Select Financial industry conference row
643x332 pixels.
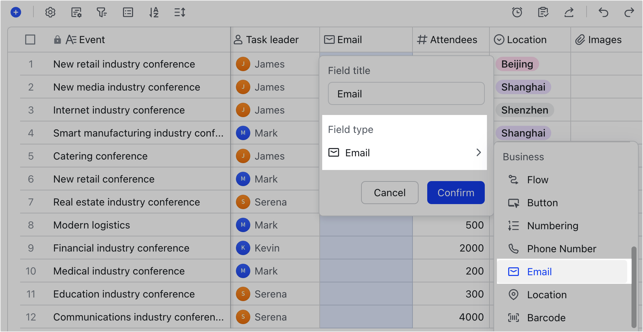point(121,248)
